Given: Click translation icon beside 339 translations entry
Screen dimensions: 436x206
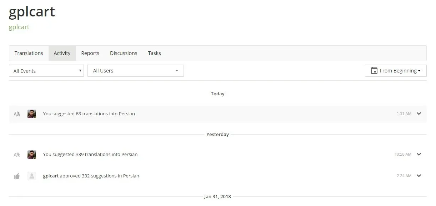Looking at the screenshot, I should tap(17, 155).
